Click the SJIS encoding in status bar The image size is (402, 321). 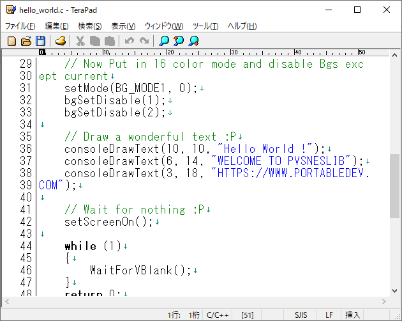coord(301,315)
